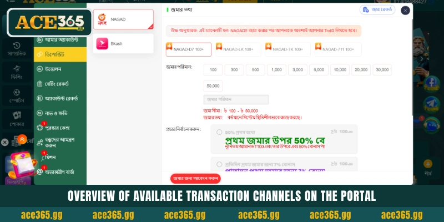The width and height of the screenshot is (444, 222).
Task: Click the orange scroll-up chevron icon
Action: coord(22,139)
